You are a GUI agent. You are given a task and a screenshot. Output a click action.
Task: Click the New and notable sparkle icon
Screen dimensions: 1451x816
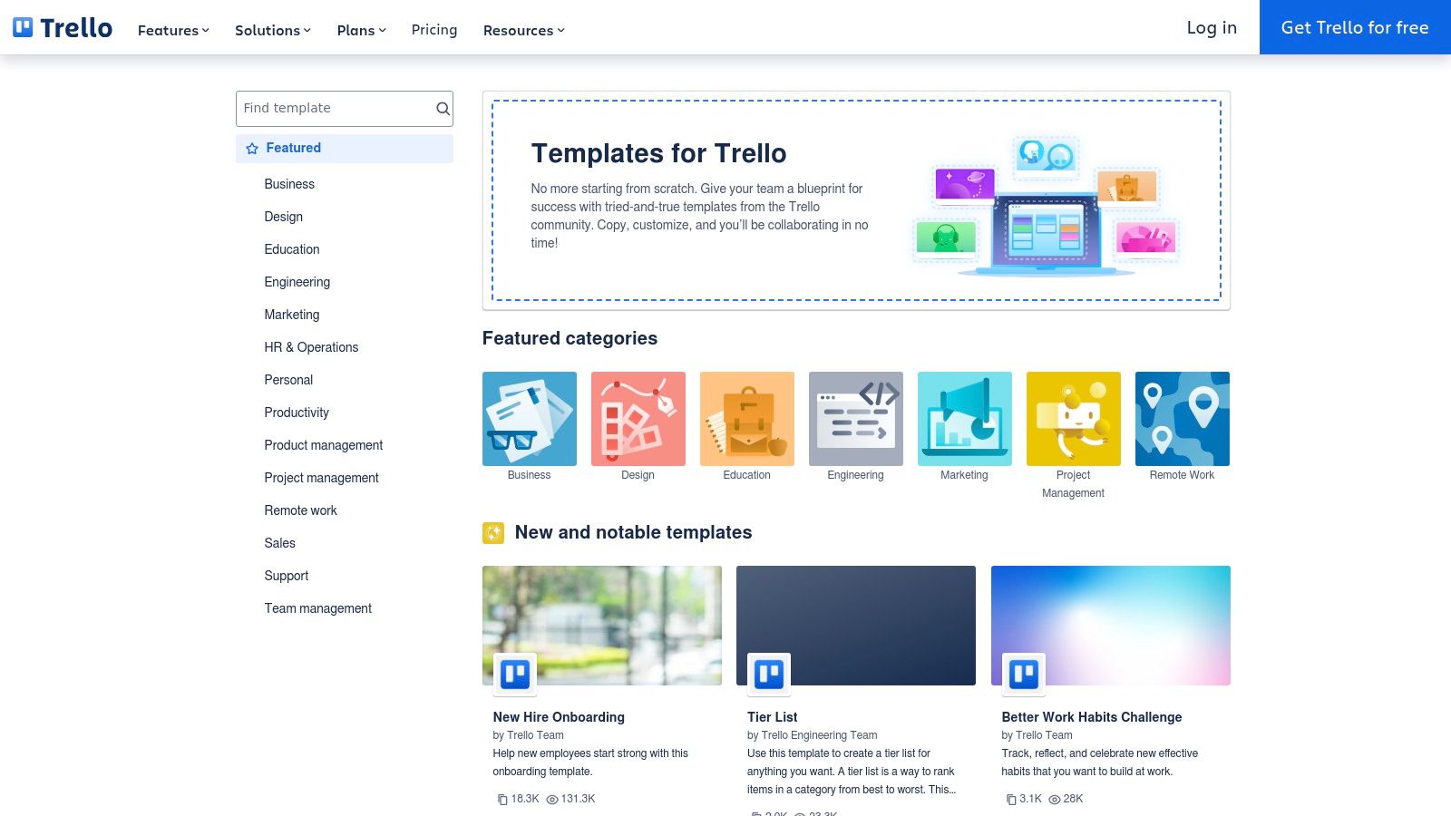(493, 533)
